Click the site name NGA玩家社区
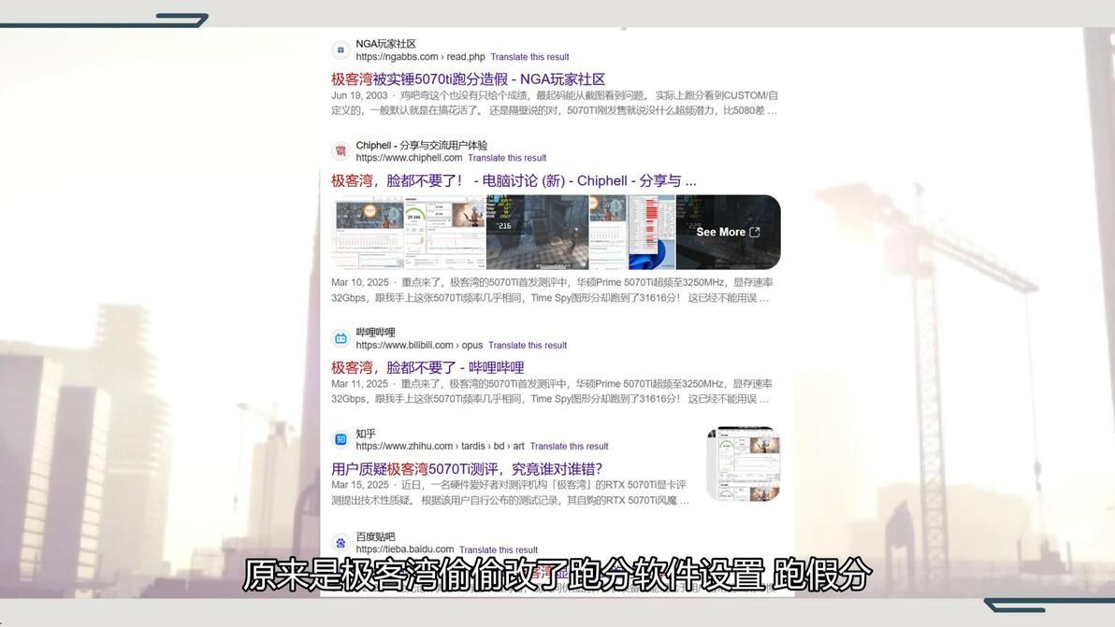Image resolution: width=1115 pixels, height=627 pixels. (x=385, y=44)
